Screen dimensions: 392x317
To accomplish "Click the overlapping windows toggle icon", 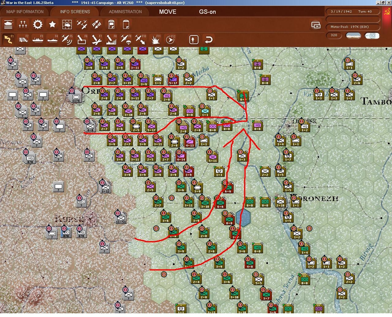I will point(316,25).
